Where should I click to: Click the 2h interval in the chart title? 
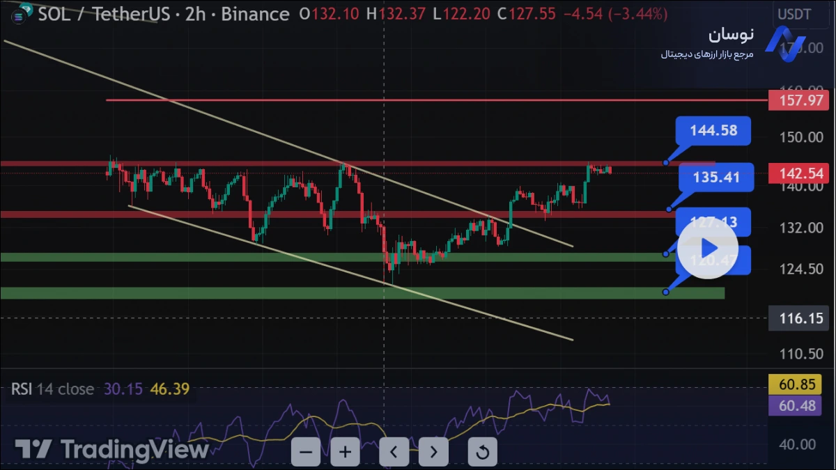[x=196, y=14]
